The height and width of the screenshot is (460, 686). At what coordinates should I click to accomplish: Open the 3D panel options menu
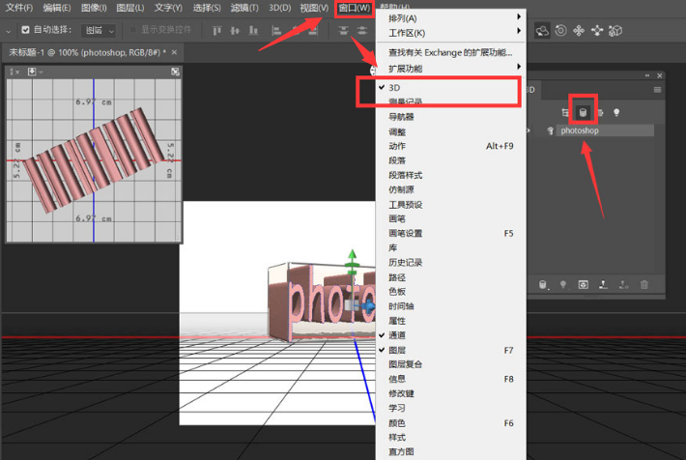[x=657, y=90]
